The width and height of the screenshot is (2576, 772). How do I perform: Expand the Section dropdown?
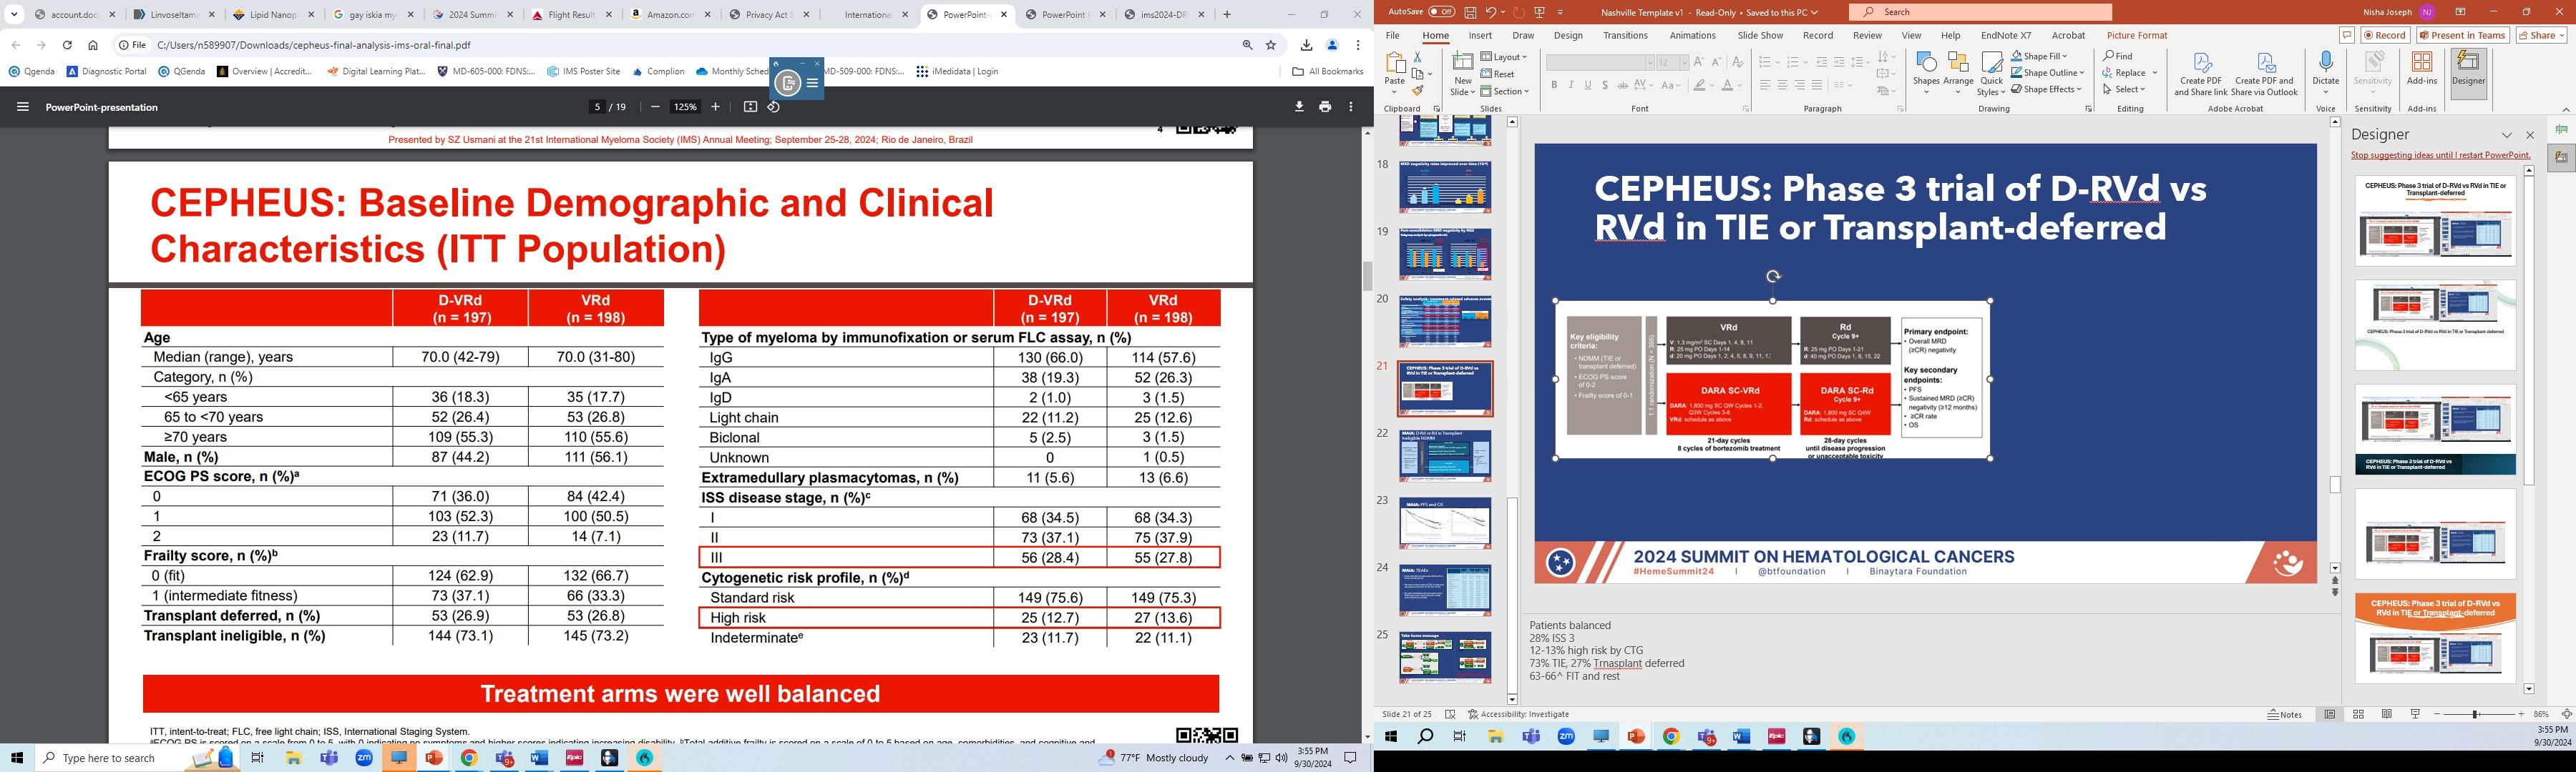(x=1505, y=91)
